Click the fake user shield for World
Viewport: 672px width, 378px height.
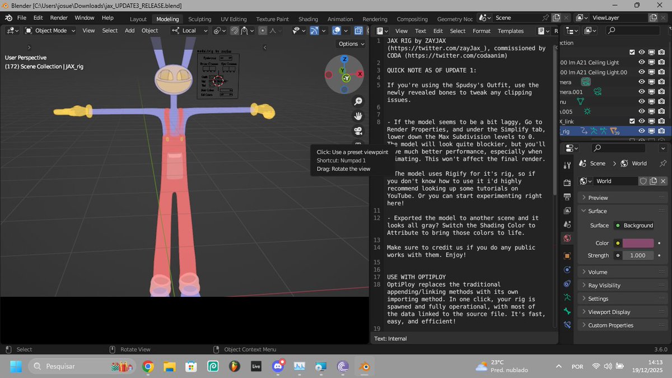tap(643, 181)
